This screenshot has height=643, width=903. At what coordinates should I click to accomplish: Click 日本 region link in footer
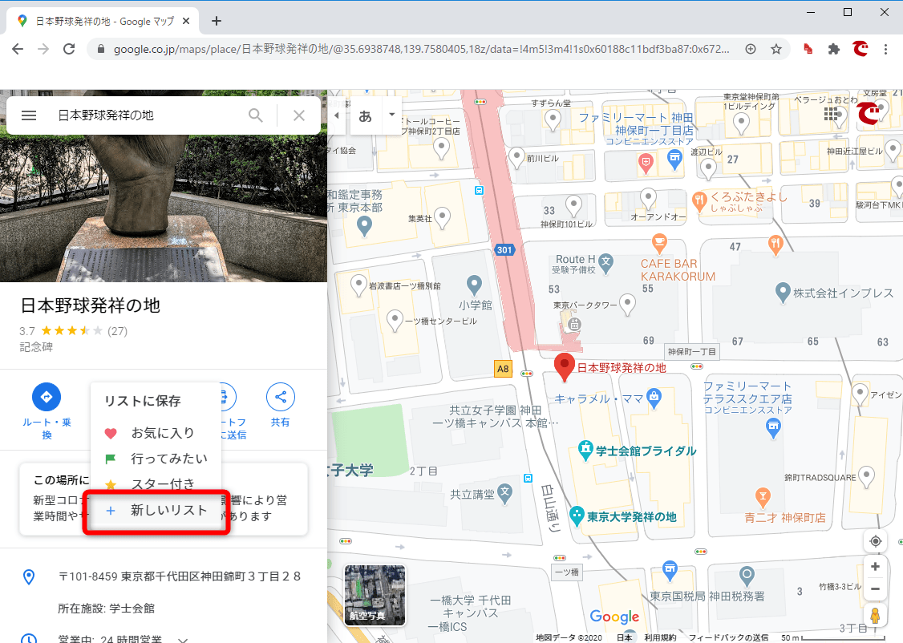624,637
